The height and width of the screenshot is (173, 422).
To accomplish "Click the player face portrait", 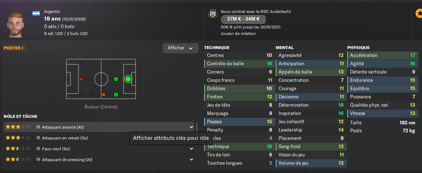I will [16, 24].
